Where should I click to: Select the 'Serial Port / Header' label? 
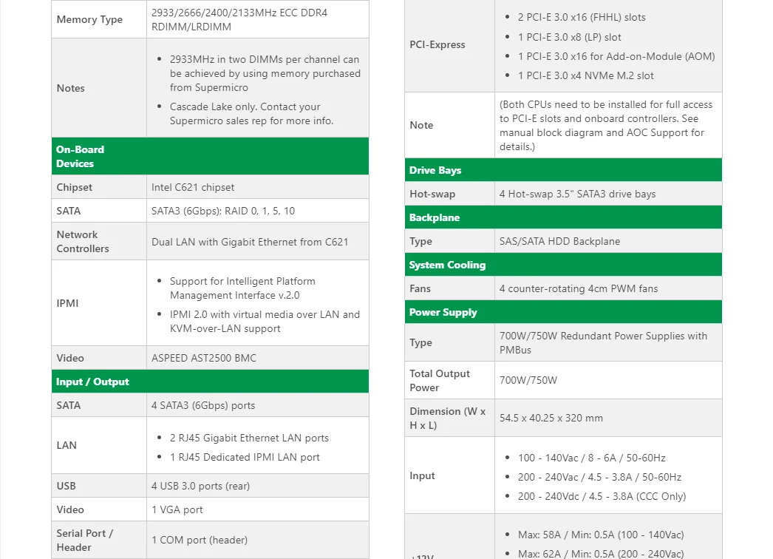(x=85, y=541)
